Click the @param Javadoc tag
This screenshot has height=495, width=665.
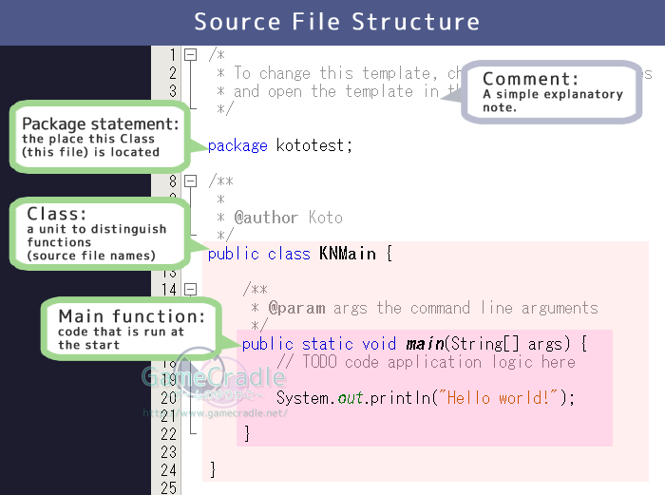pos(296,308)
